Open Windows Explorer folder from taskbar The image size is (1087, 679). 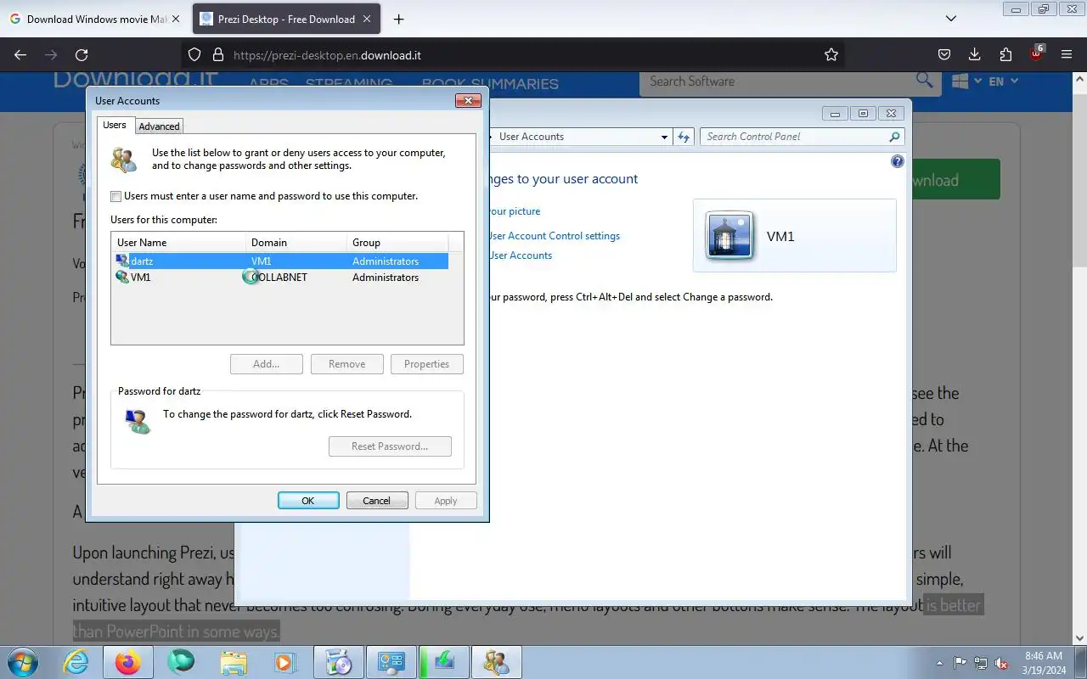click(234, 662)
